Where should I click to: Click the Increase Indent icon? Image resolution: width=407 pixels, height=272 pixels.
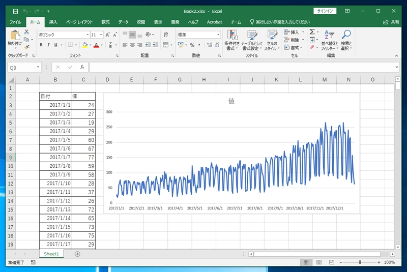point(155,45)
